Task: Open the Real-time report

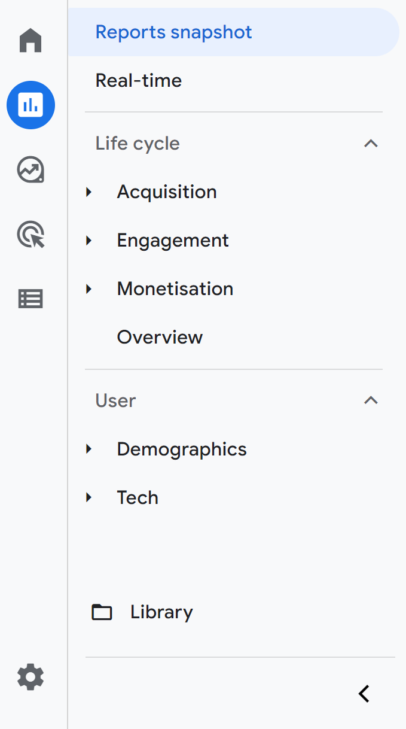Action: coord(139,81)
